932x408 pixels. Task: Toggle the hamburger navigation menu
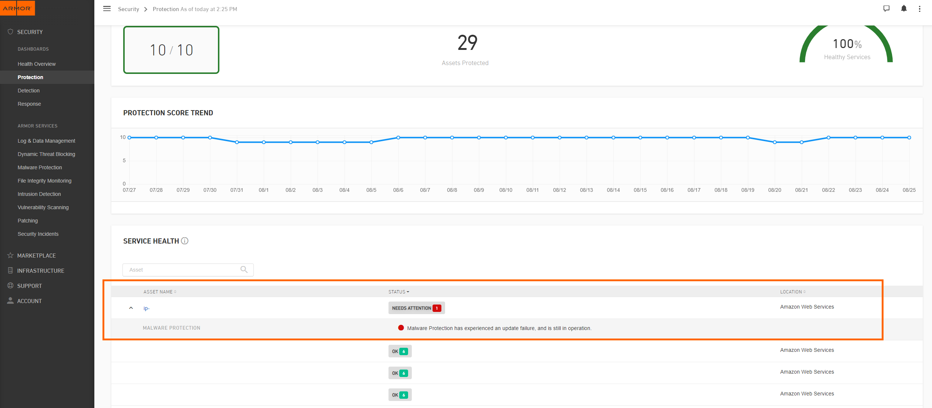click(107, 8)
